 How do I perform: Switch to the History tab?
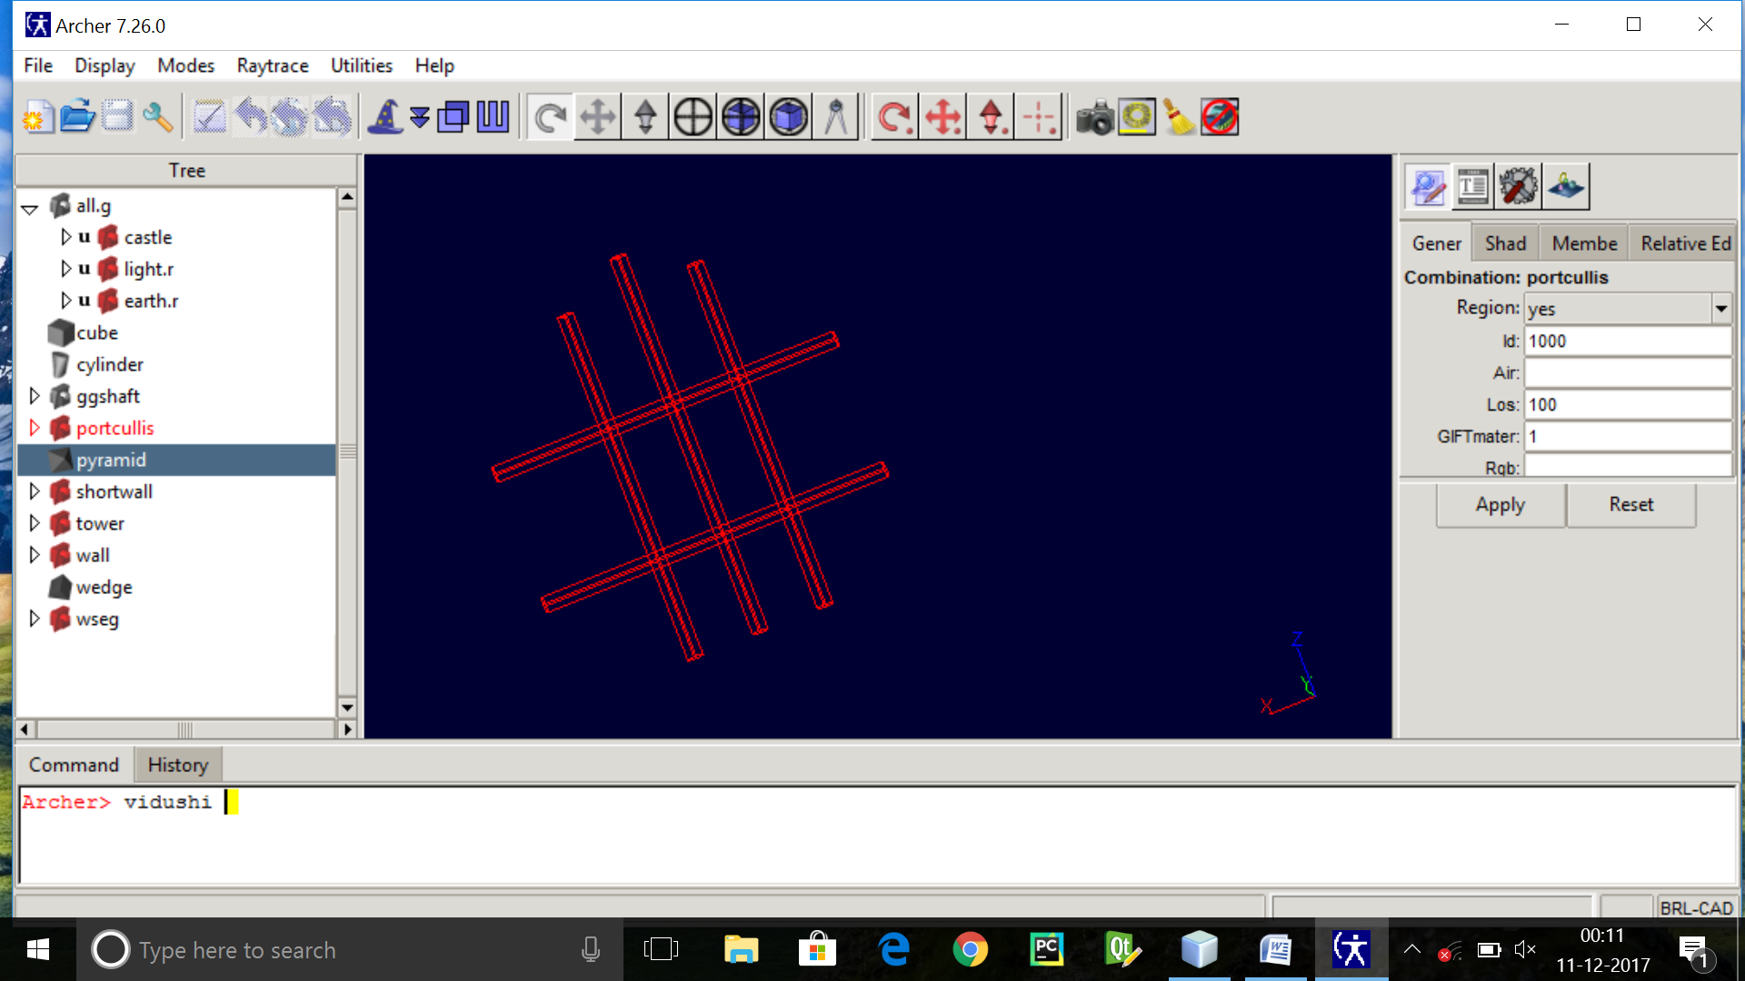(x=178, y=764)
